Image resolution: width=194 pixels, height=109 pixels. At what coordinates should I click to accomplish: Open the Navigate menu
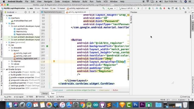pos(48,2)
